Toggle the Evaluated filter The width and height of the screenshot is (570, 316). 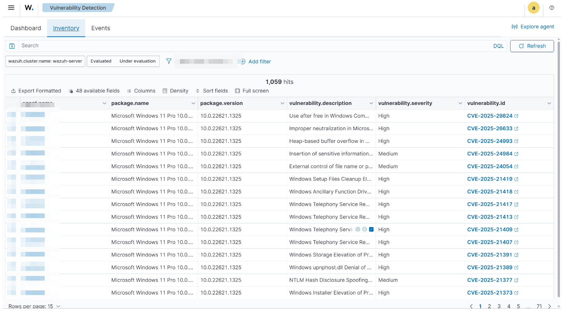[x=101, y=61]
